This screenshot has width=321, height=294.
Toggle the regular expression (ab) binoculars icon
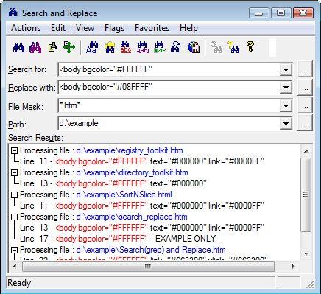click(x=143, y=47)
